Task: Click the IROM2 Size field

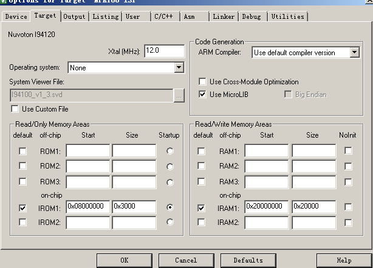Action: coord(134,223)
